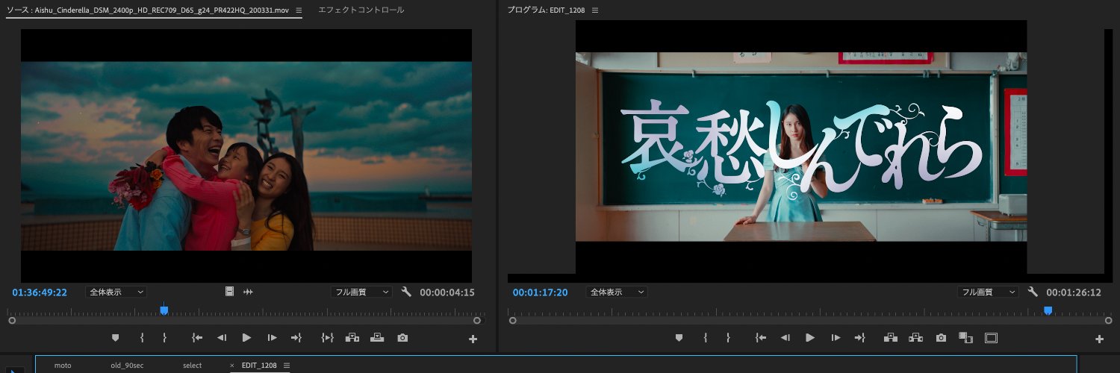1120x373 pixels.
Task: Click the Program monitor video preview
Action: pos(801,148)
